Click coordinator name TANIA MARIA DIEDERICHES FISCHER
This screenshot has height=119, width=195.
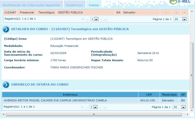pyautogui.click(x=77, y=67)
